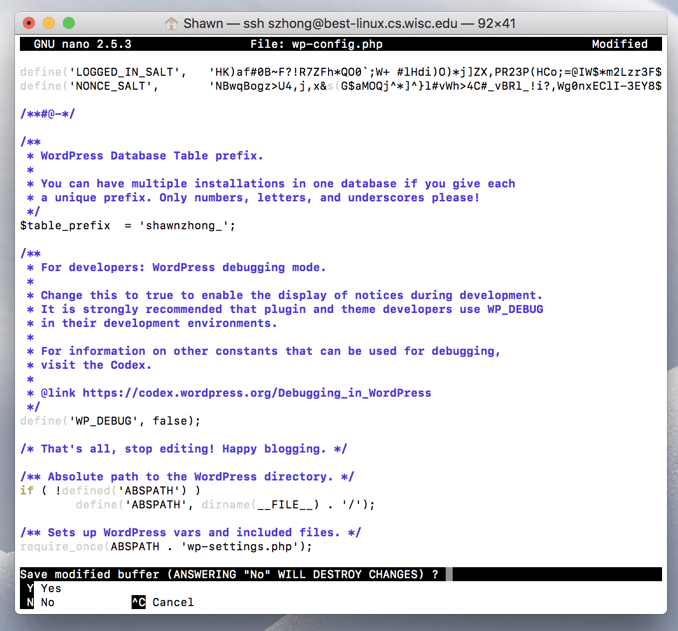This screenshot has width=678, height=631.
Task: Choose Cancel in the save prompt
Action: pyautogui.click(x=173, y=602)
